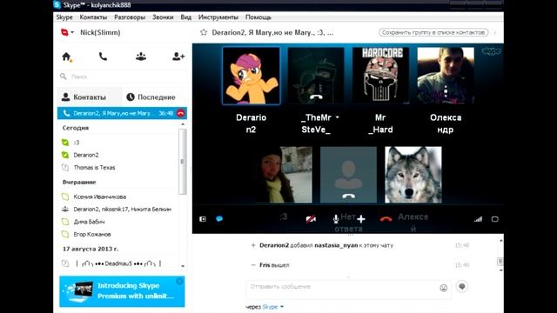Mute the microphone in the call bar
Viewport: 557px width, 313px height.
[336, 219]
